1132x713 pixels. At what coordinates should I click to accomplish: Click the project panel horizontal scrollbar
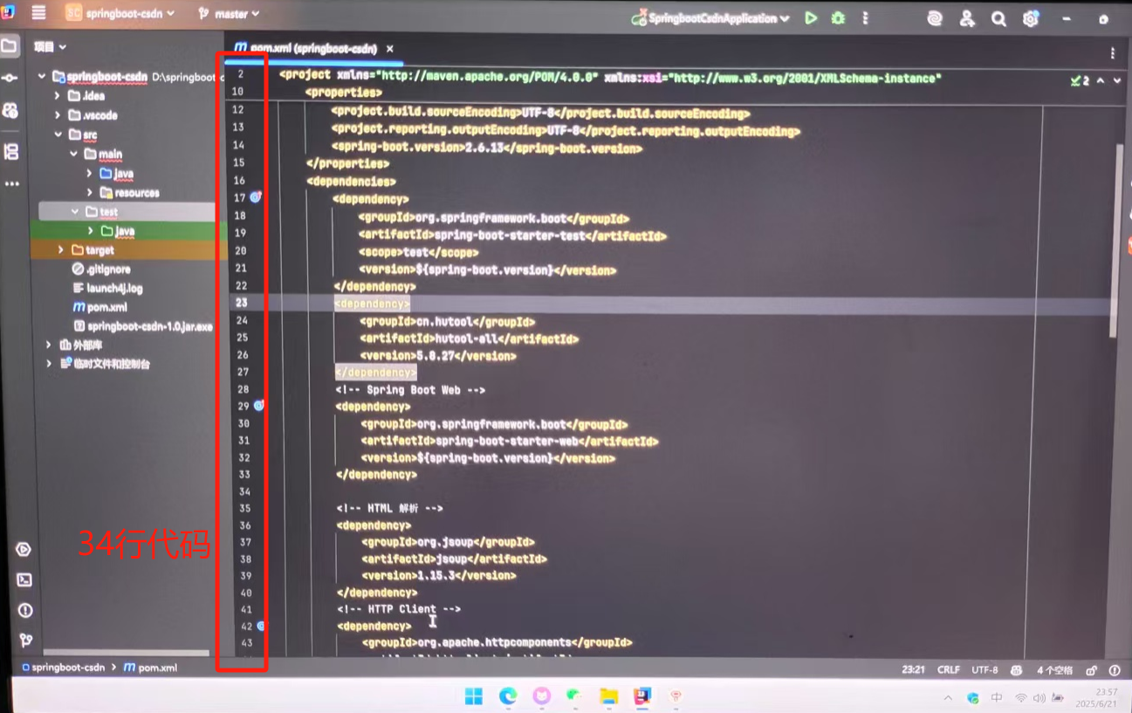[x=127, y=652]
